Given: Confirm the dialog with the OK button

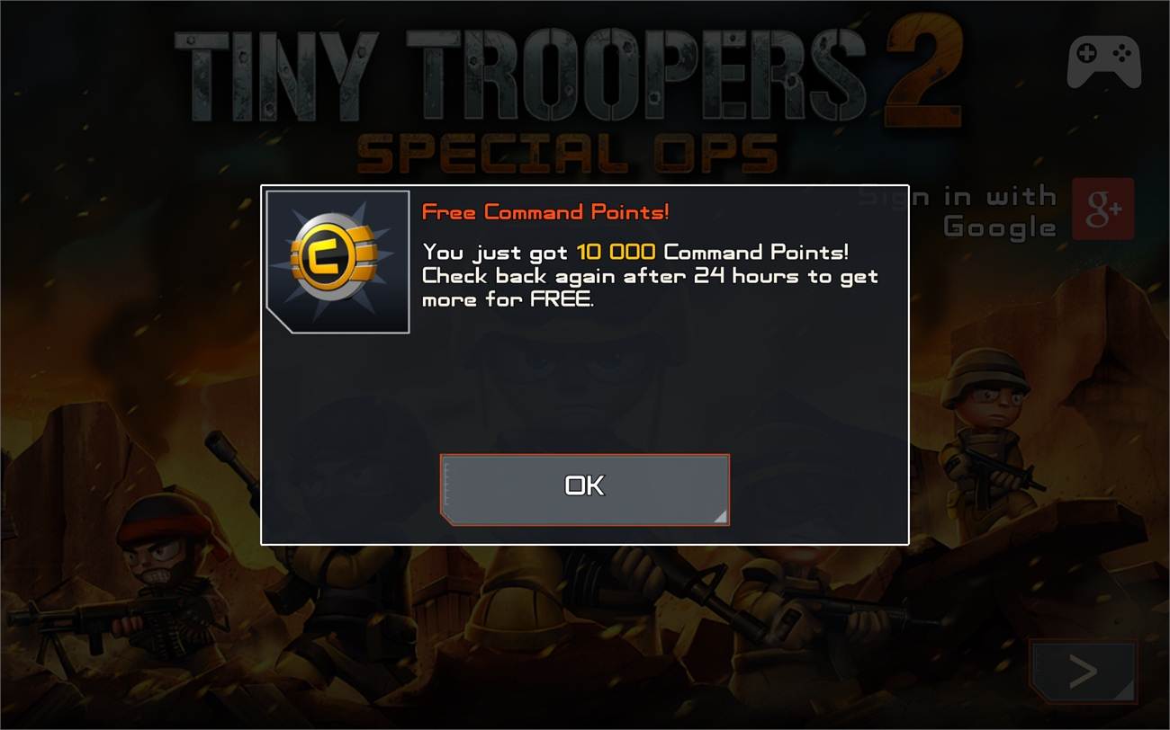Looking at the screenshot, I should (x=584, y=489).
